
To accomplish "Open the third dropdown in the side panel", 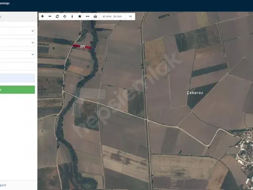I will coord(17,54).
